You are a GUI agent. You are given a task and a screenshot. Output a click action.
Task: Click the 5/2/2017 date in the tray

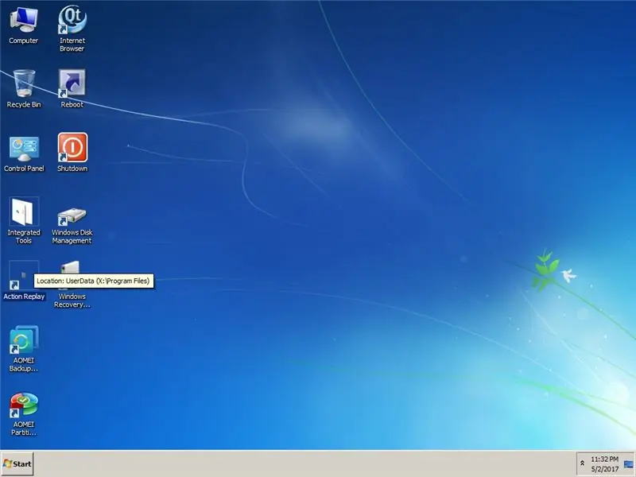click(604, 469)
